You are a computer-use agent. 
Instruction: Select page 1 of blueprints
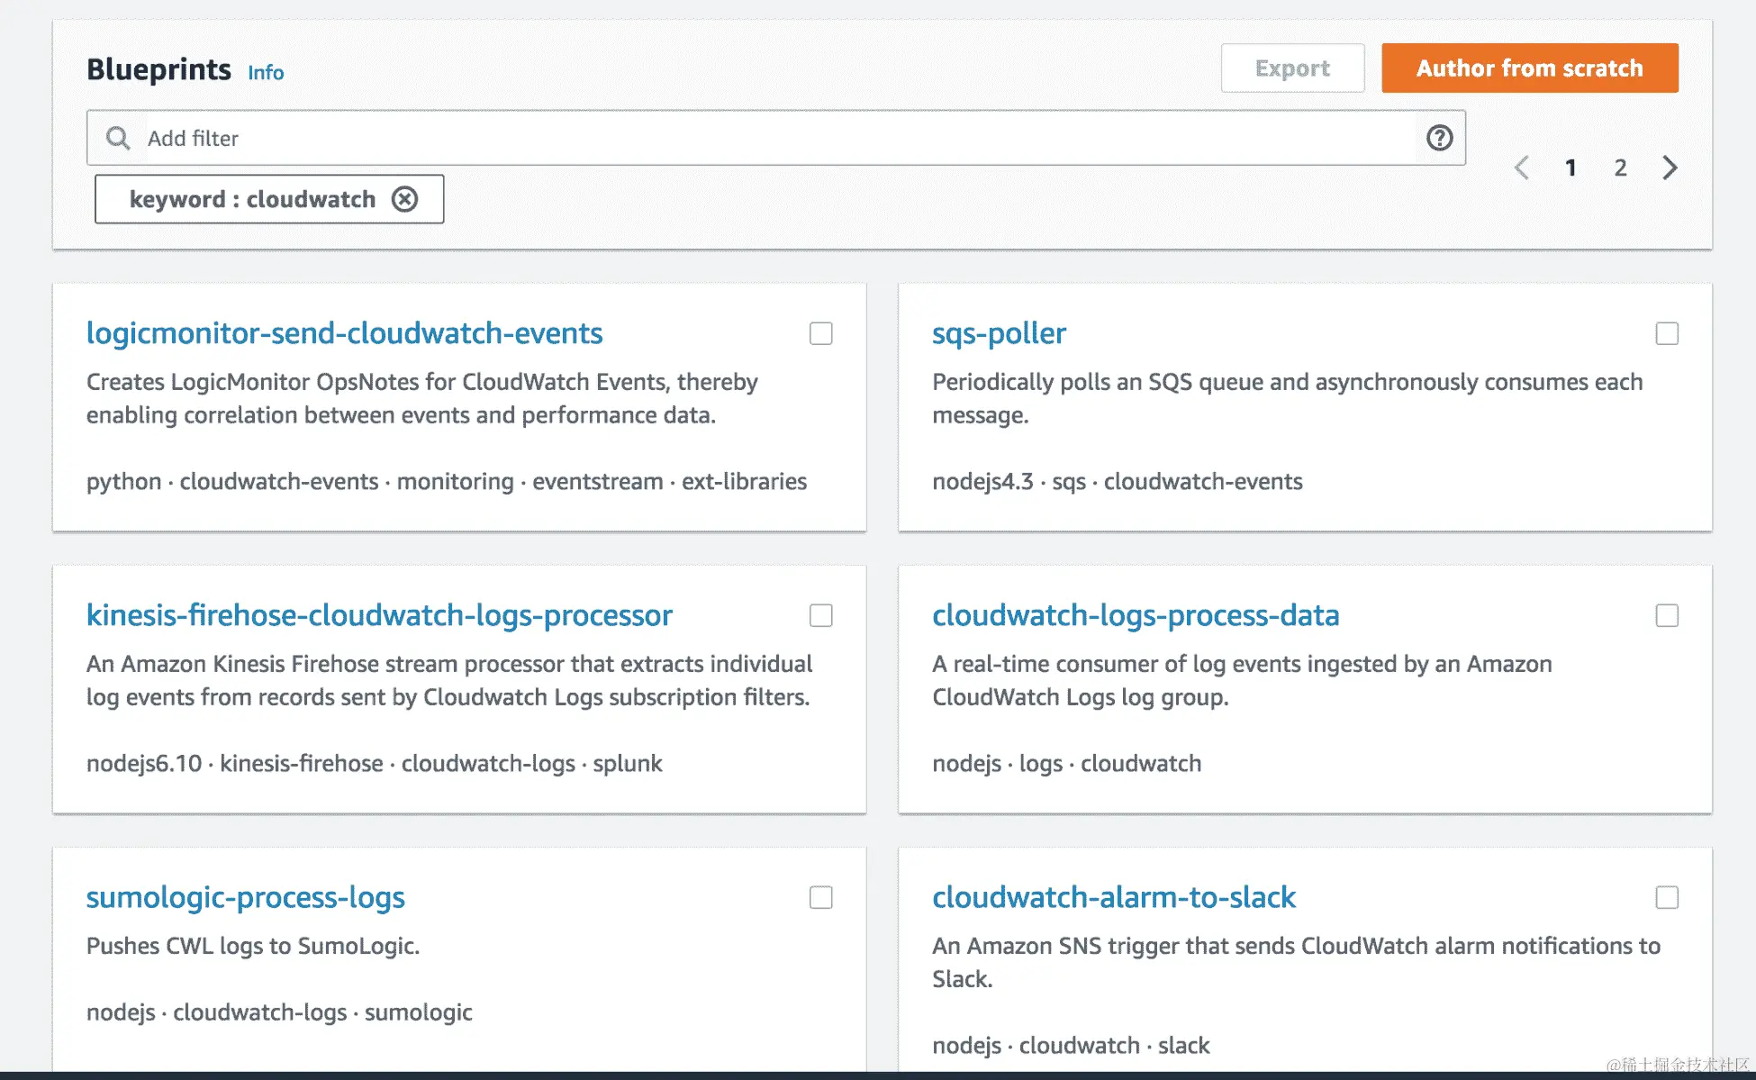(1570, 168)
